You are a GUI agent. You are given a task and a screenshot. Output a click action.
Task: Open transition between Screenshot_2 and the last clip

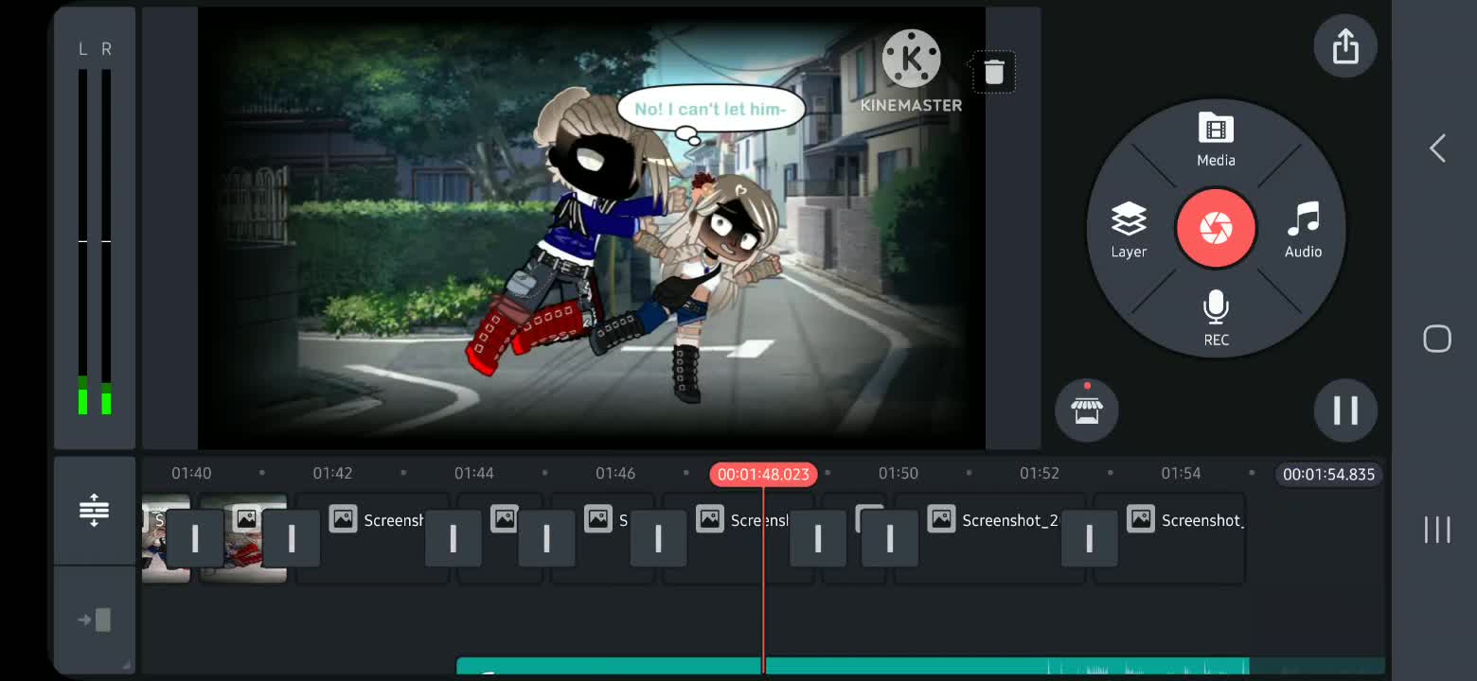1089,538
